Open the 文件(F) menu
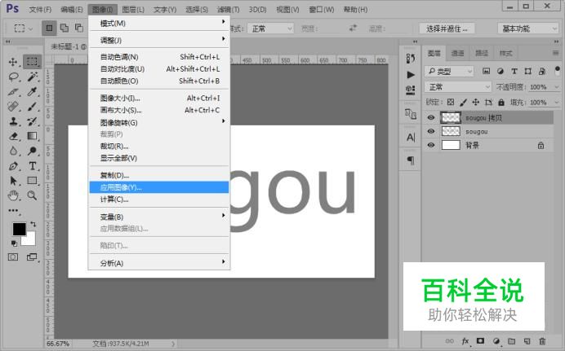 (40, 9)
